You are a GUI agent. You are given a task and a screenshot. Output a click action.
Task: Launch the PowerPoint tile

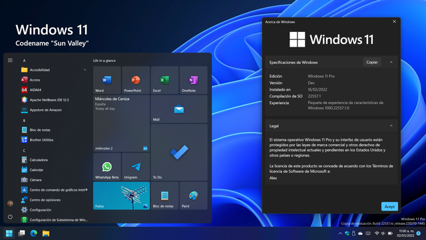pos(136,80)
